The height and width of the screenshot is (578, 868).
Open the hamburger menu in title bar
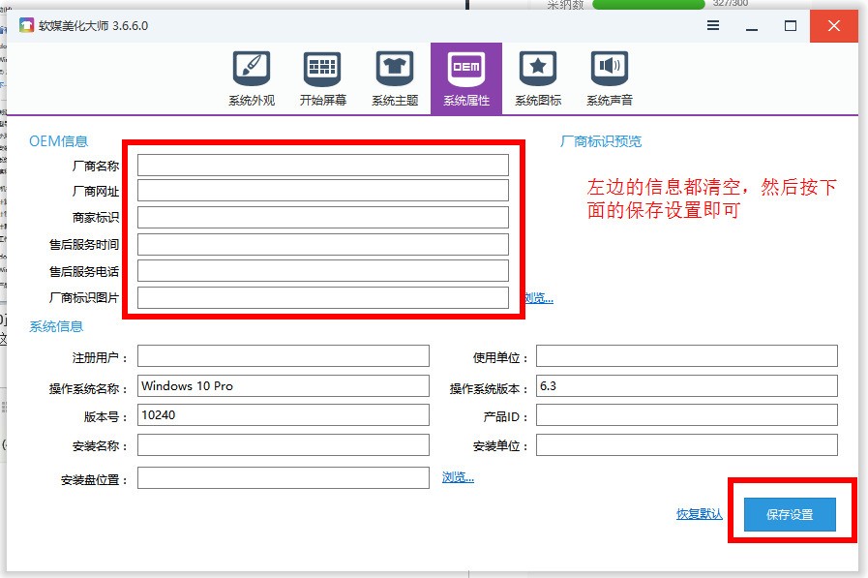(x=713, y=26)
